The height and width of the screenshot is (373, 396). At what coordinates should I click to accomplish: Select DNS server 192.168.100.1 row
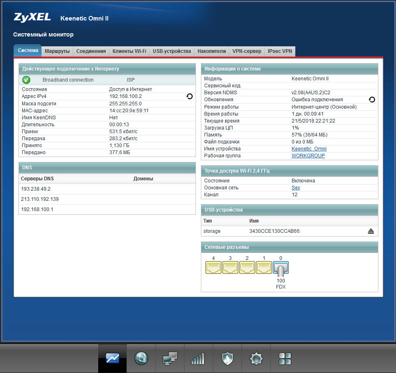(x=107, y=209)
